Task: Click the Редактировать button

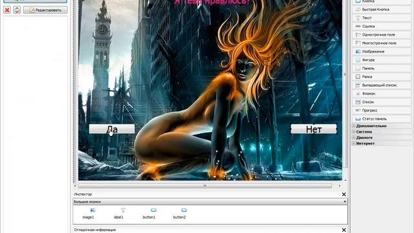Action: click(45, 10)
